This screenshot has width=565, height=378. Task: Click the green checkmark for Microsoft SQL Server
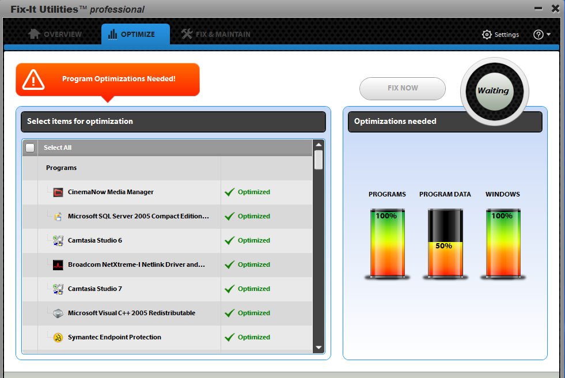230,216
